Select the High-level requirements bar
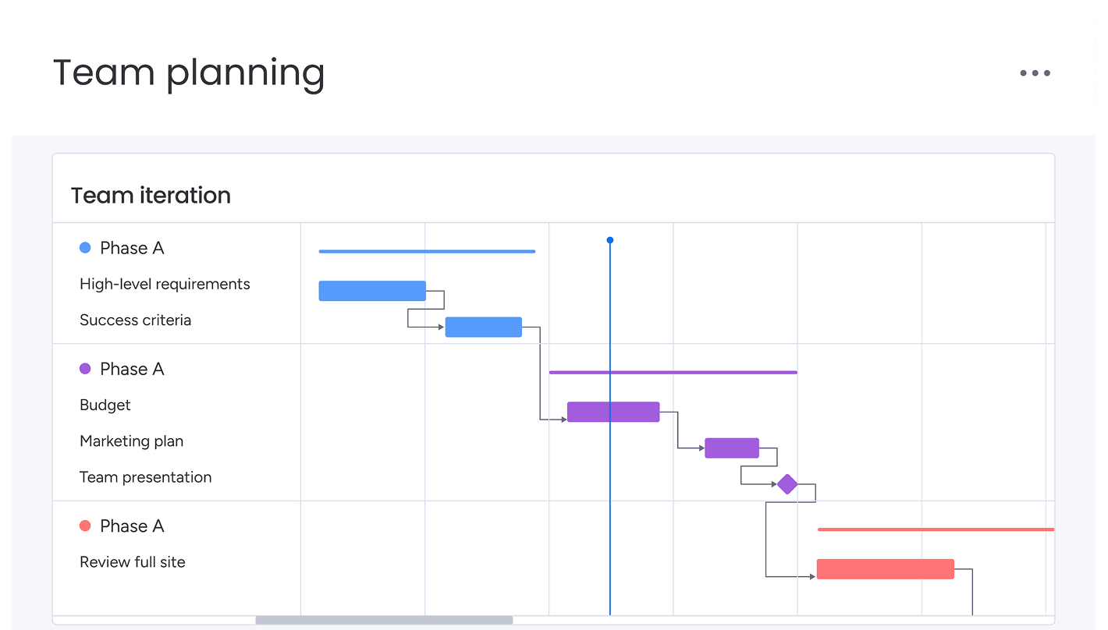This screenshot has width=1108, height=630. click(372, 290)
